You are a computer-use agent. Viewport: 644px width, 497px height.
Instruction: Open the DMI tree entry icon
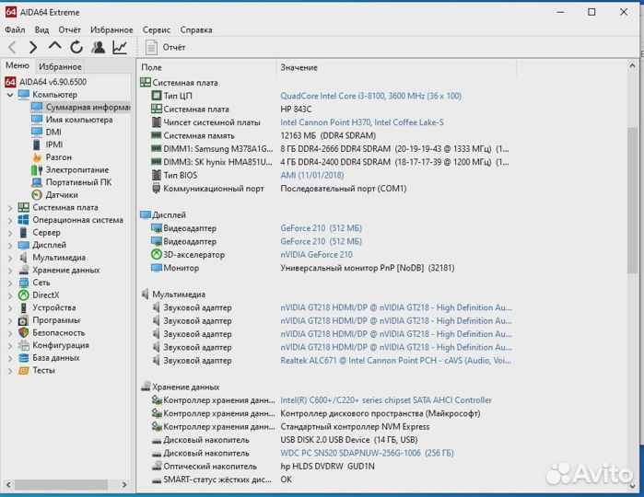[x=37, y=132]
